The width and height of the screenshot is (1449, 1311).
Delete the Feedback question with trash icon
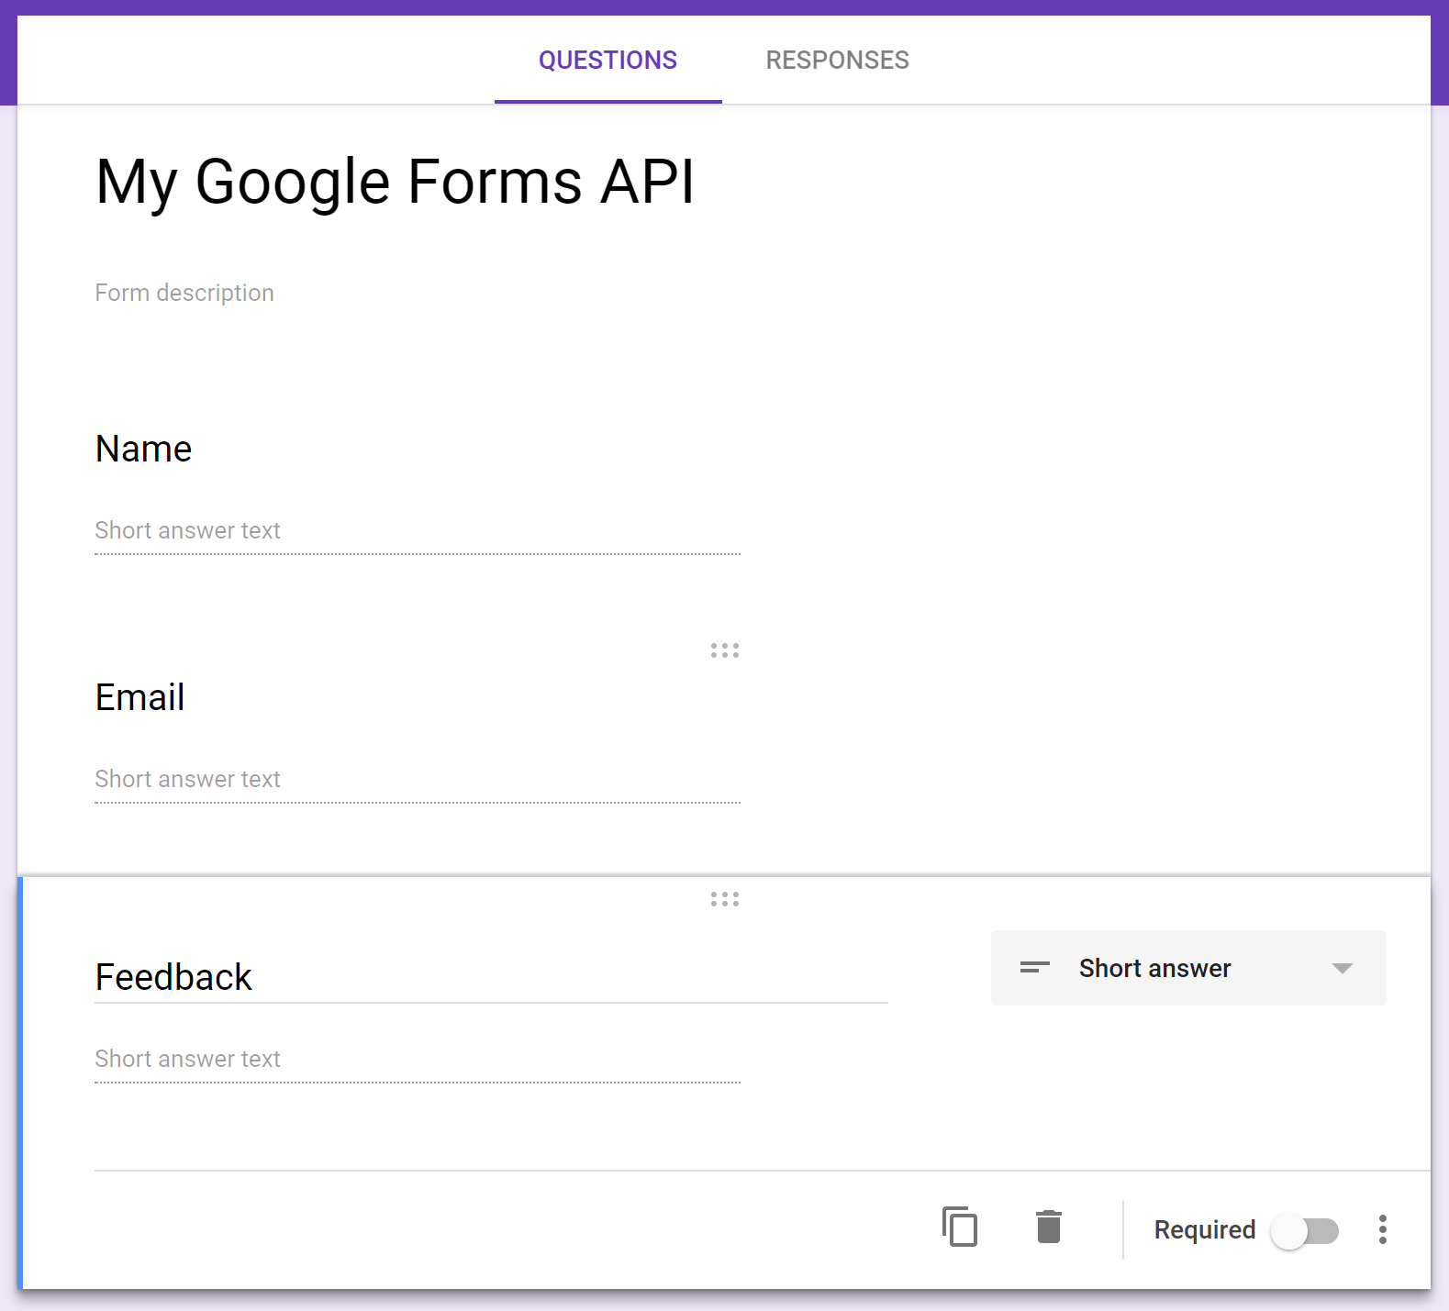[x=1049, y=1227]
